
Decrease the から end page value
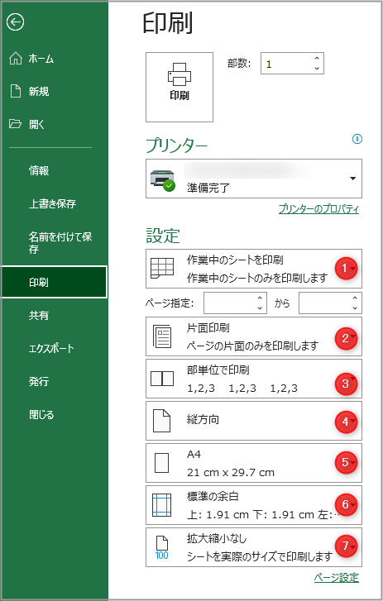[x=355, y=308]
